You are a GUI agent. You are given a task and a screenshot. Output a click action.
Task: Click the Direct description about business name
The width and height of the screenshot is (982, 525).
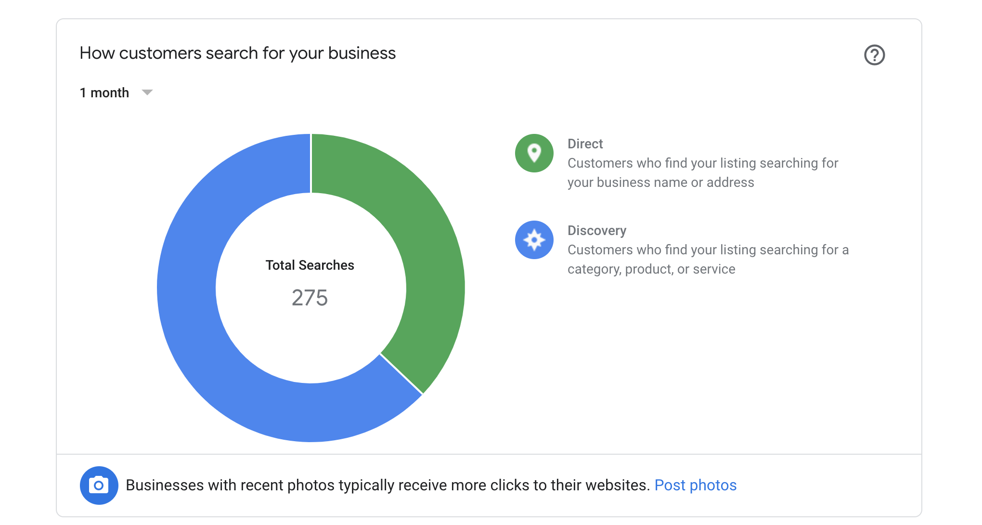[703, 173]
